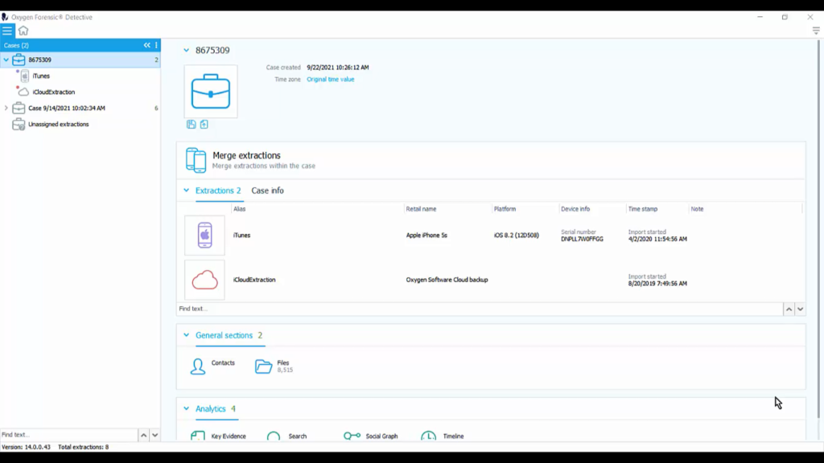The width and height of the screenshot is (824, 463).
Task: Click the large briefcase case image
Action: click(211, 92)
